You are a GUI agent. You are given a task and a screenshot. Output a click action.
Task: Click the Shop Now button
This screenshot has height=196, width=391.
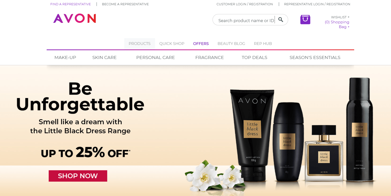tap(78, 176)
